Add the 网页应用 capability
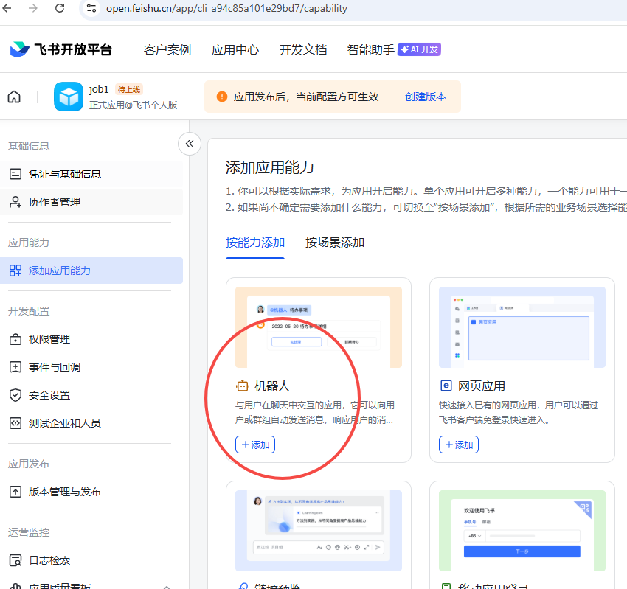Image resolution: width=627 pixels, height=589 pixels. tap(459, 445)
